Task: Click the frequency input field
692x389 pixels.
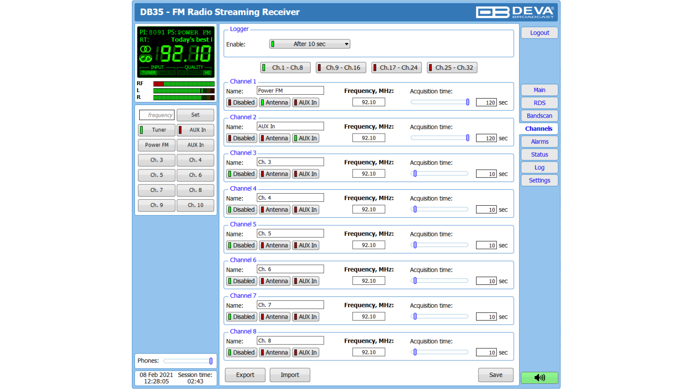Action: (157, 115)
